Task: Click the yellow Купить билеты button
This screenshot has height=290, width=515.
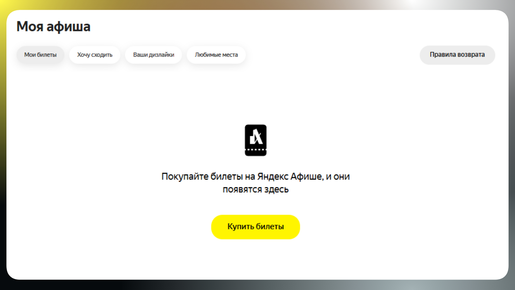Action: click(x=255, y=227)
